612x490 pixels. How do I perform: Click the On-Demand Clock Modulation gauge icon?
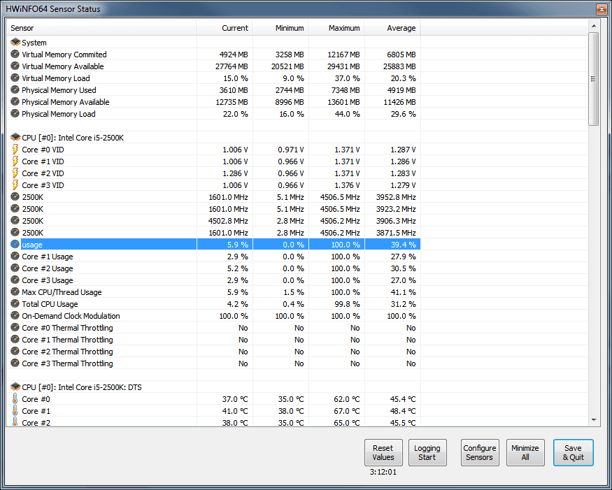15,316
